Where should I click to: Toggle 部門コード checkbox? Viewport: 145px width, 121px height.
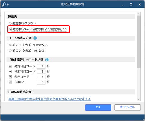click(x=10, y=77)
